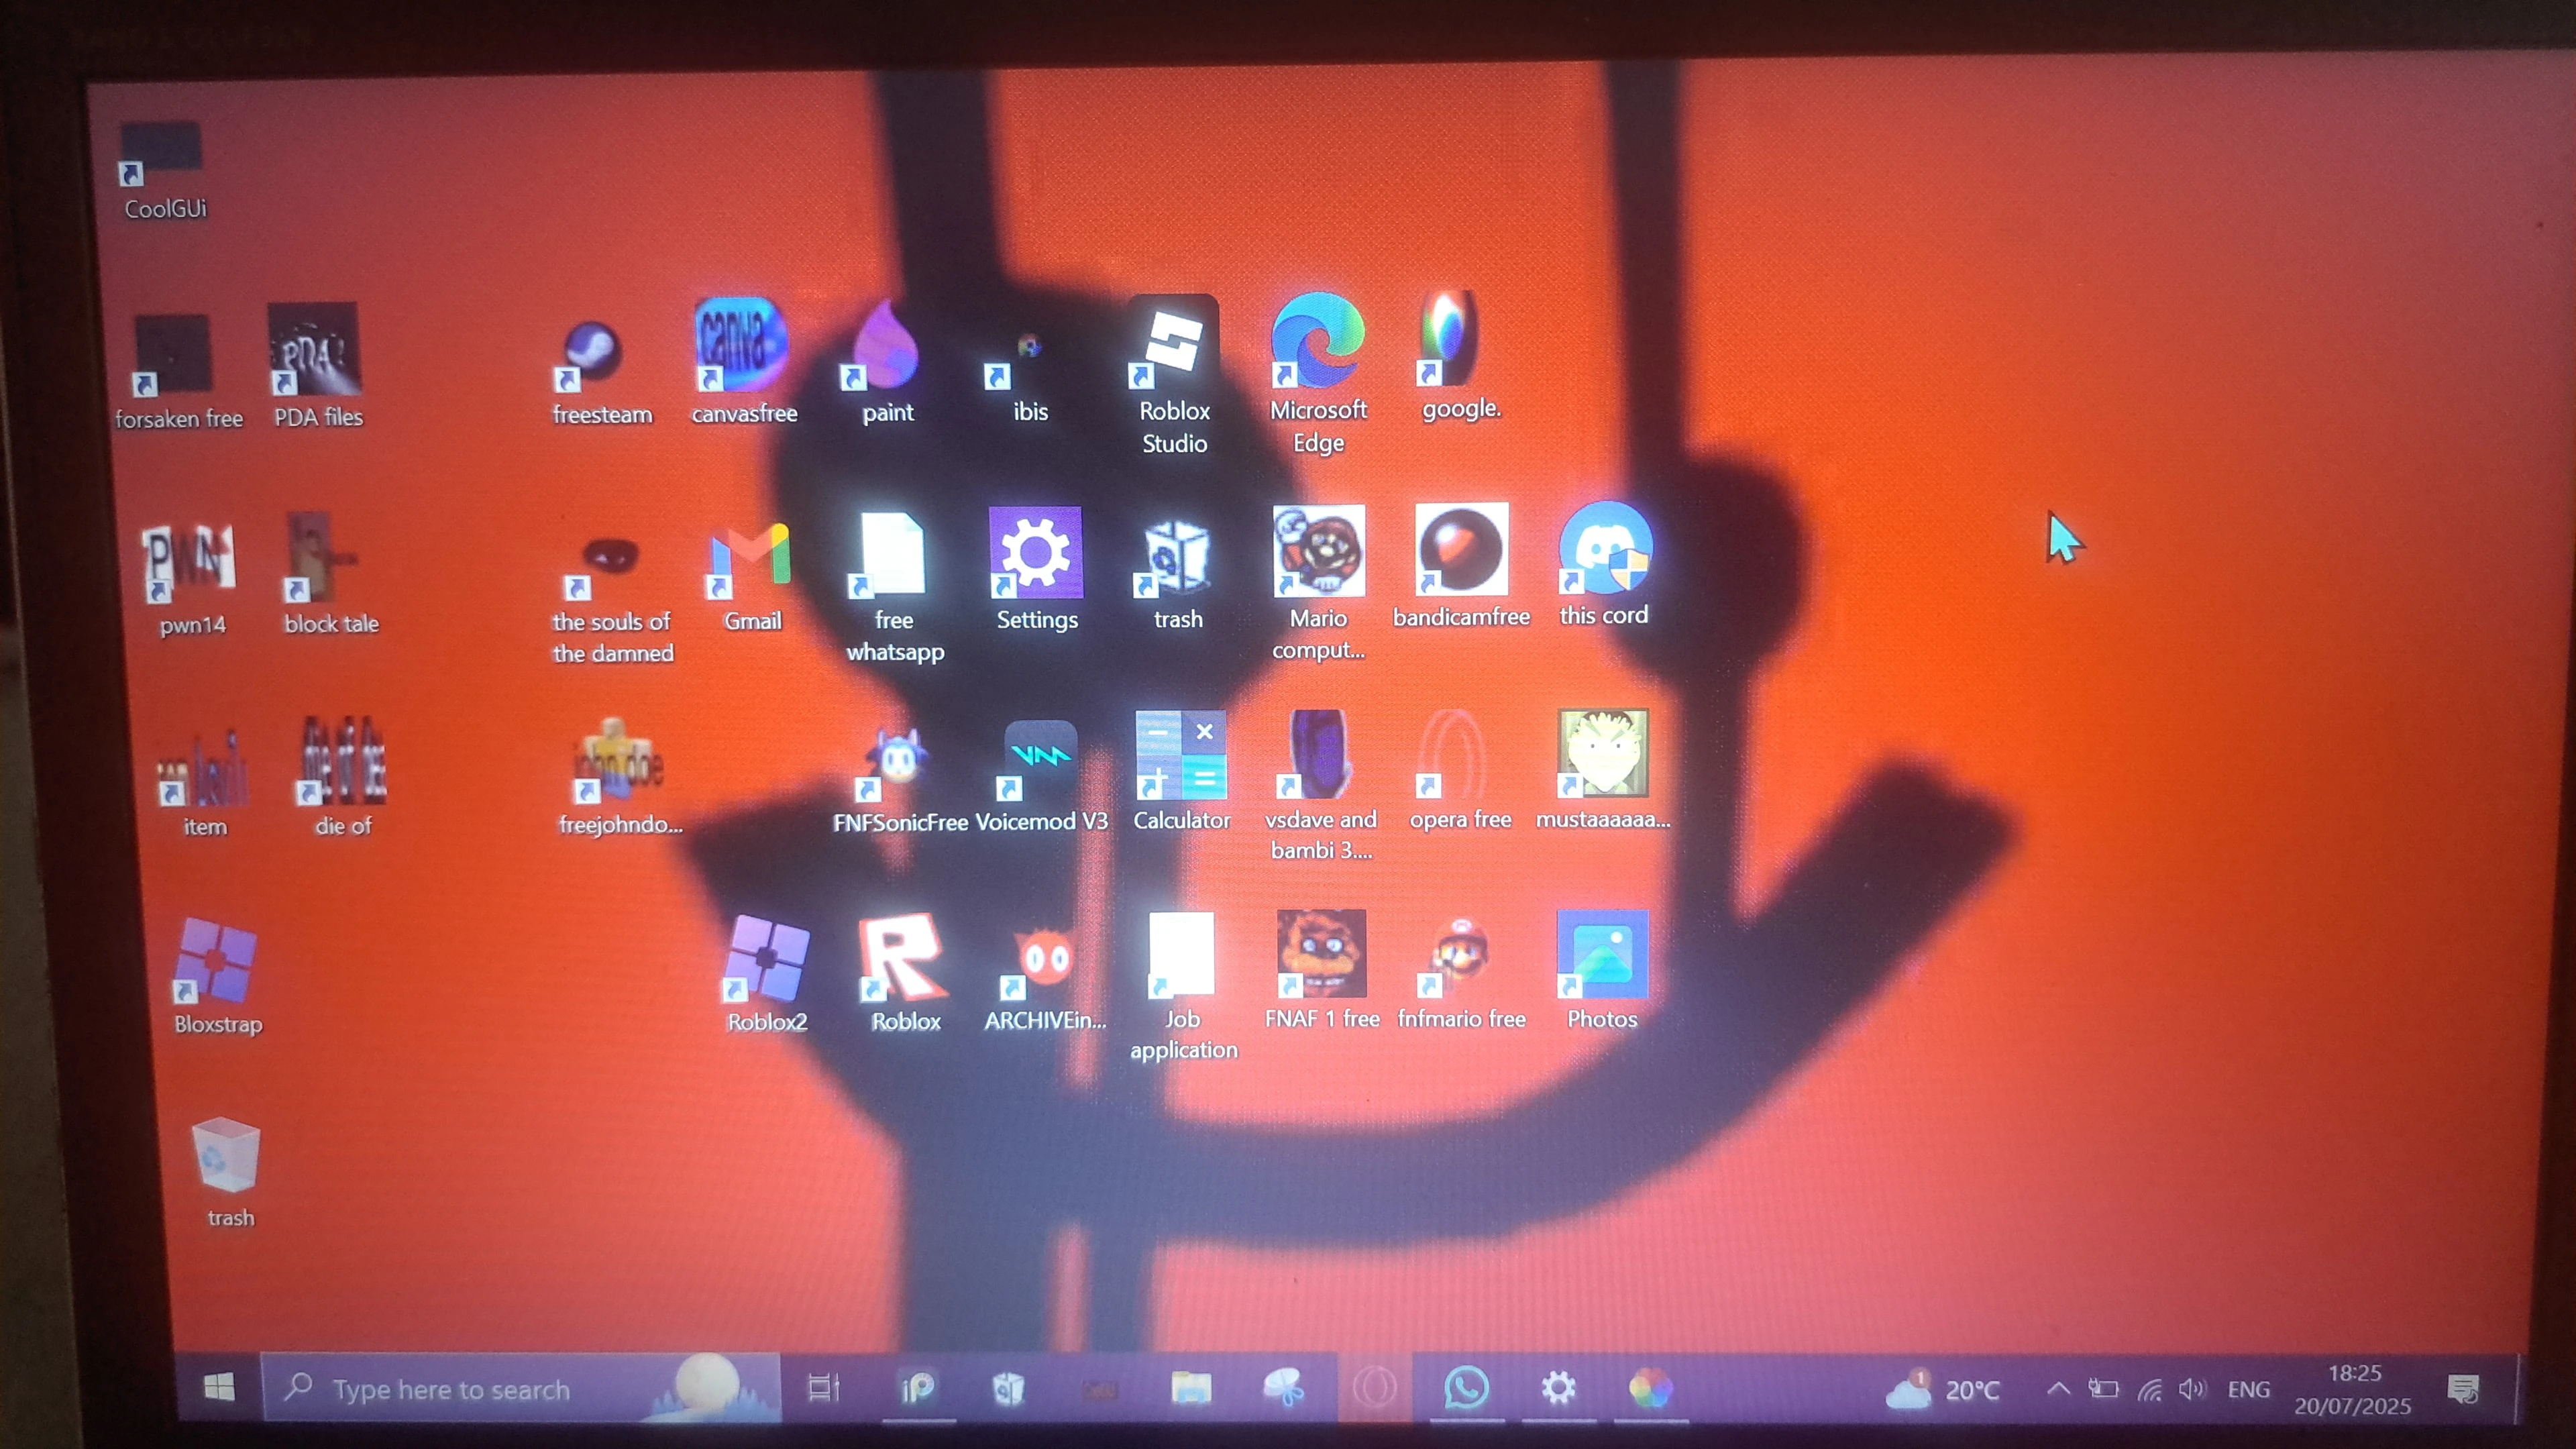
Task: Open the Windows Start menu
Action: (x=219, y=1388)
